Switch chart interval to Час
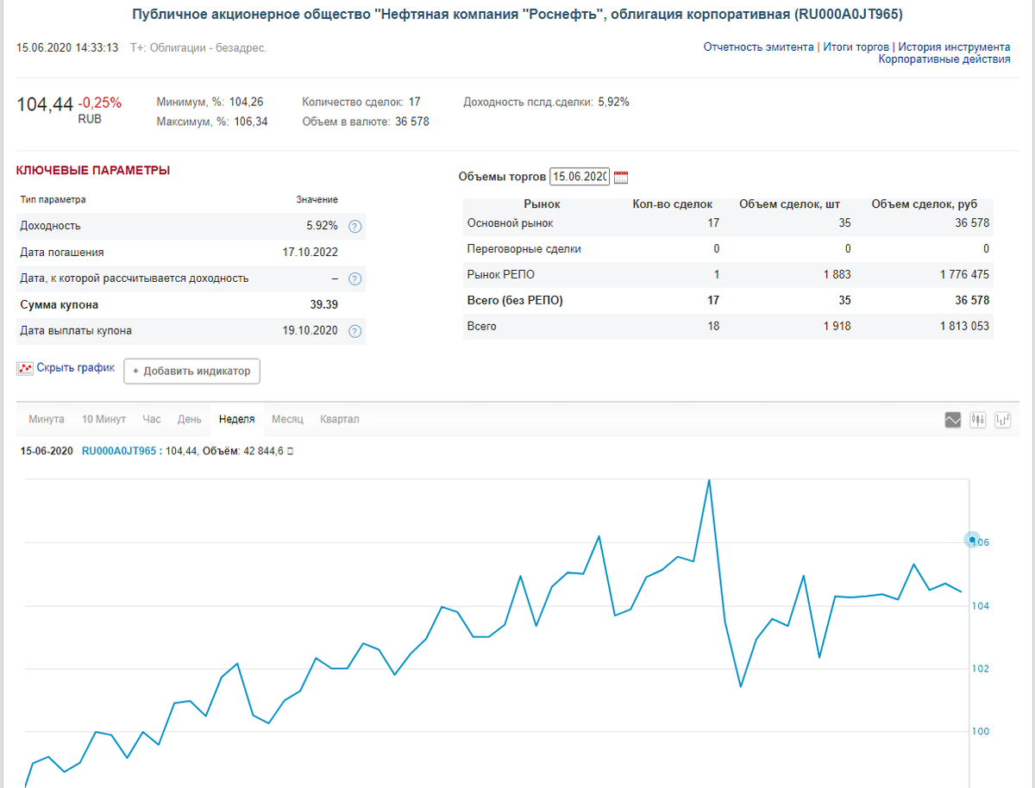 152,419
